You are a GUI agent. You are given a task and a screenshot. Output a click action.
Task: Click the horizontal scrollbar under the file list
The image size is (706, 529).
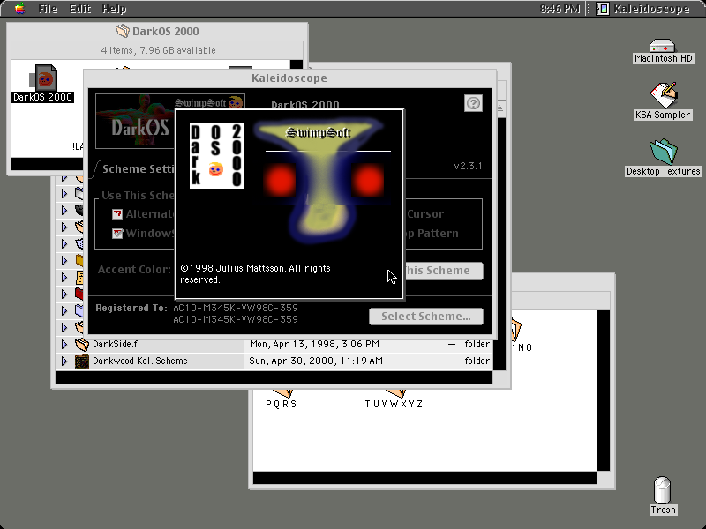point(274,377)
